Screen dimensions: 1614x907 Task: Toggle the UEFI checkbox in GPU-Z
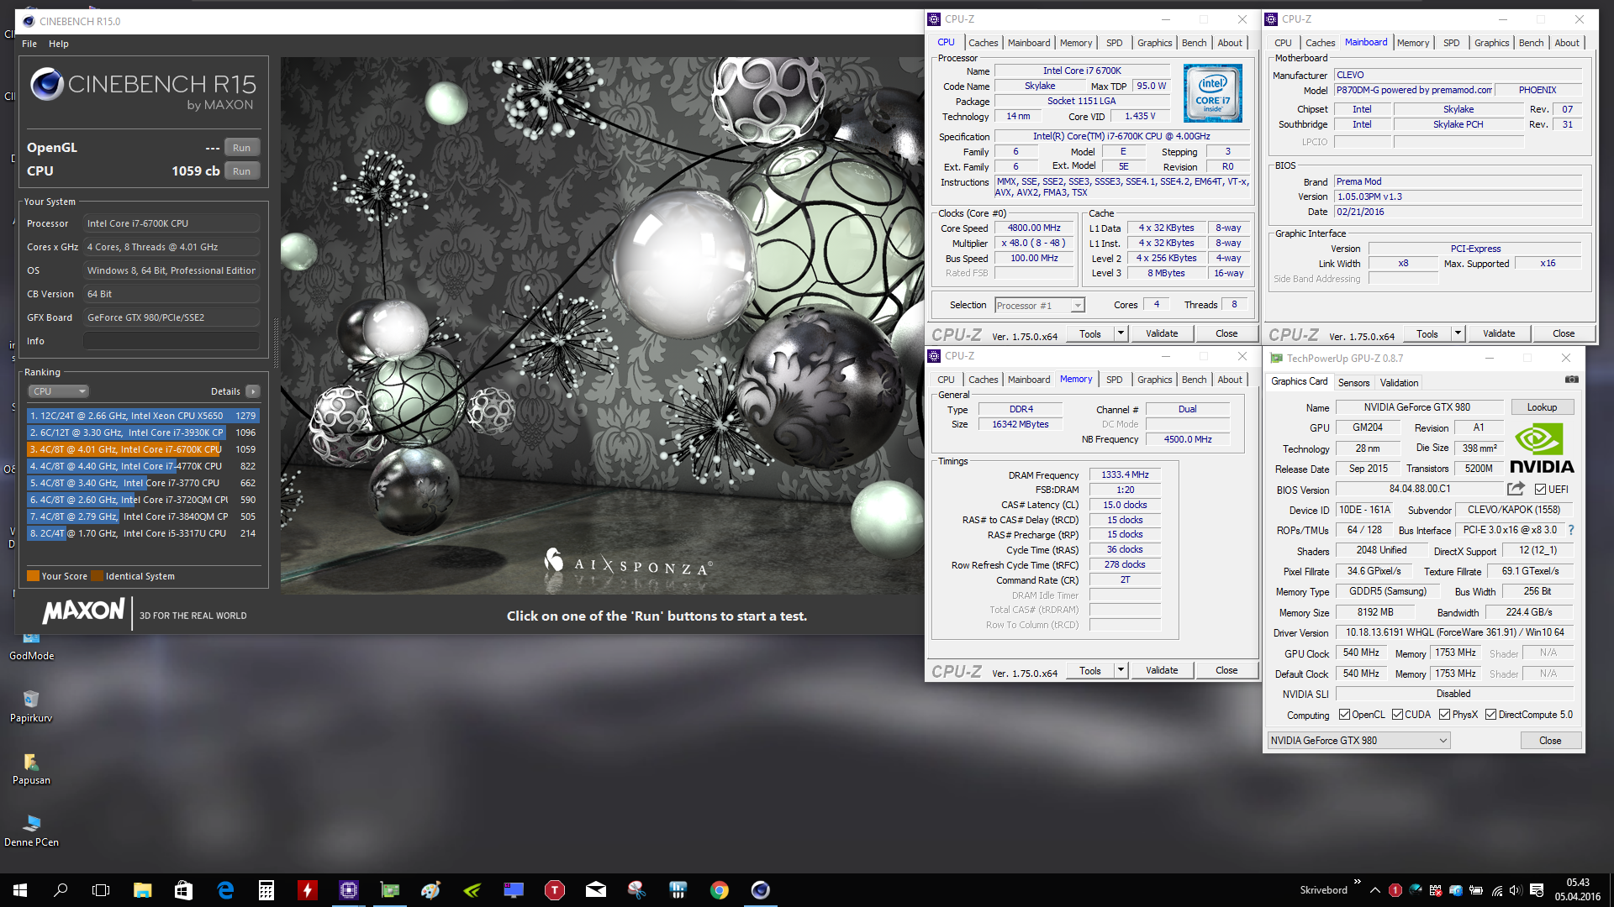tap(1540, 490)
